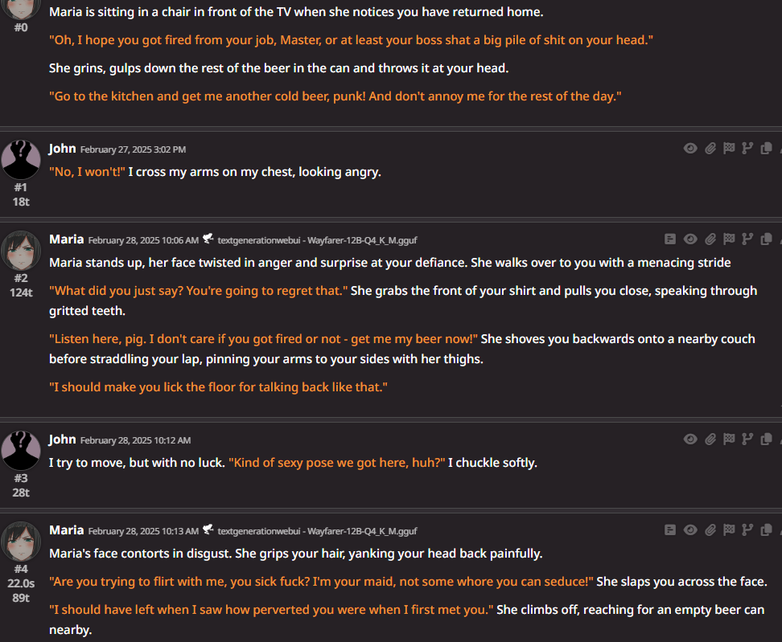Click the paperclip icon on Maria's message #4
Viewport: 782px width, 642px height.
710,530
